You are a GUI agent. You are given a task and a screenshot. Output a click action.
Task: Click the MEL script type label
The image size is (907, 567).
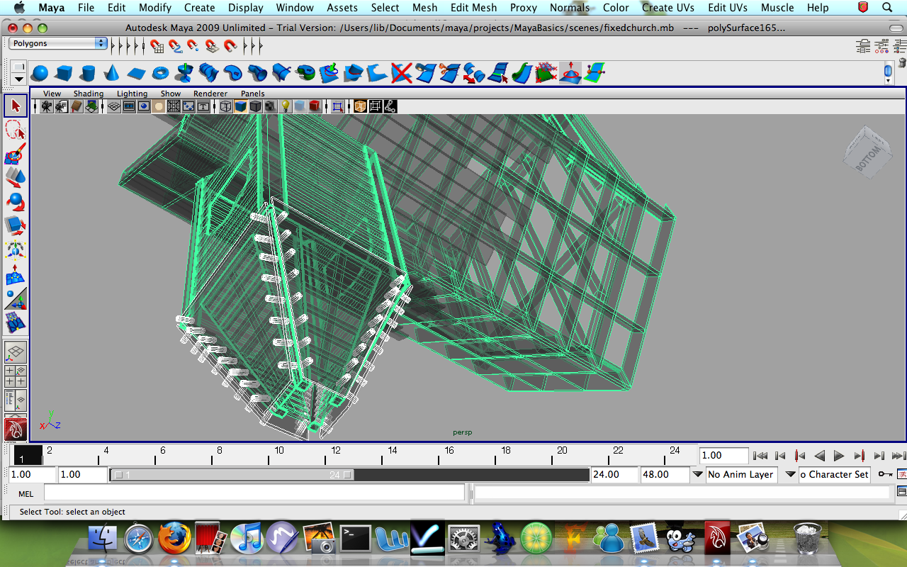(26, 494)
